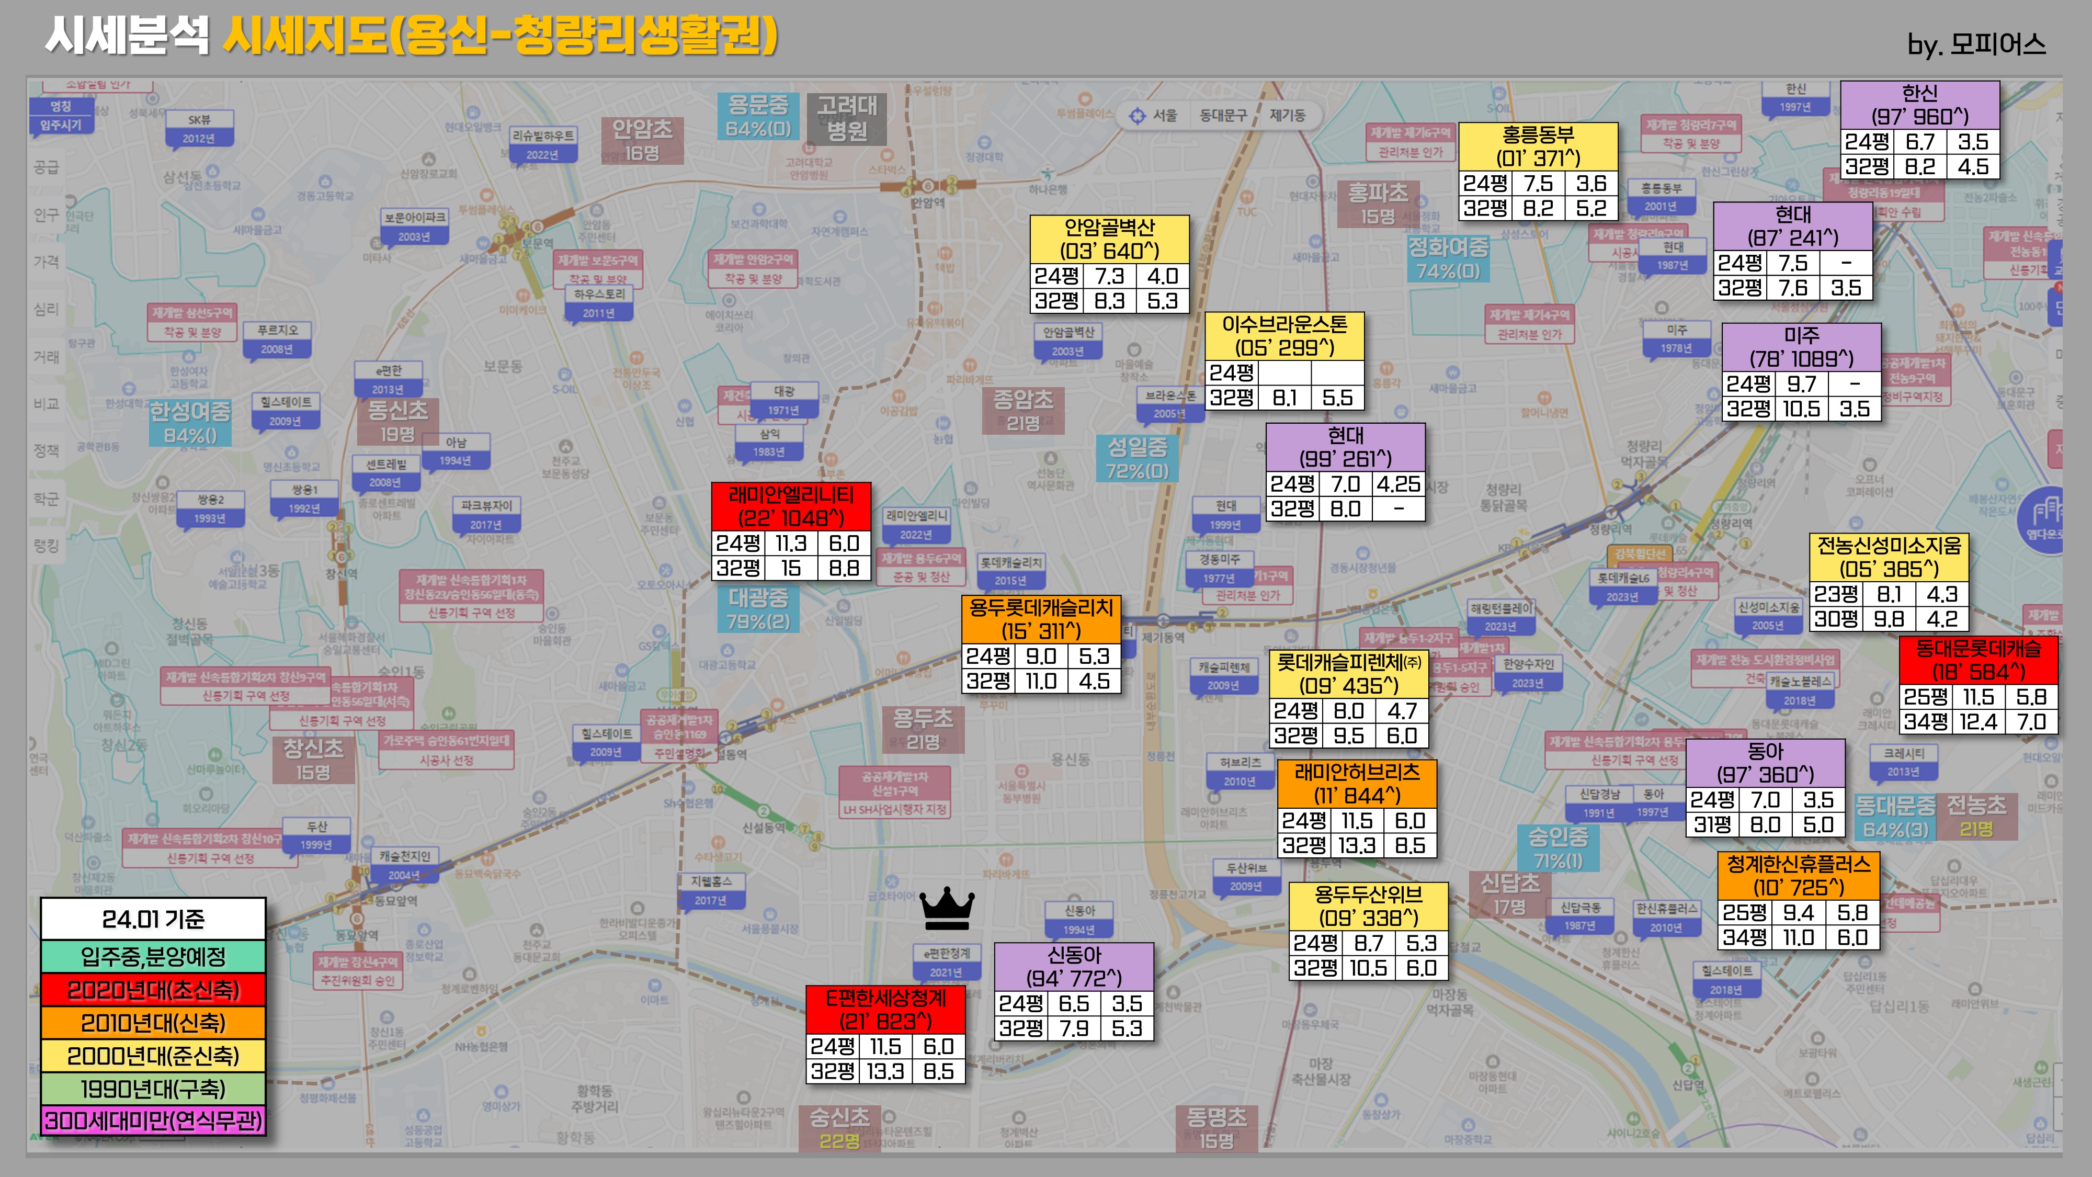Open the 제기동 neighborhood selector
Screen dimensions: 2092x1177
tap(1287, 115)
